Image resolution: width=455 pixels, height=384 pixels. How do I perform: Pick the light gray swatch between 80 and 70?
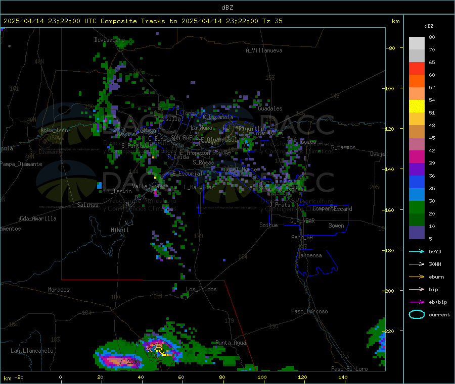pos(417,43)
